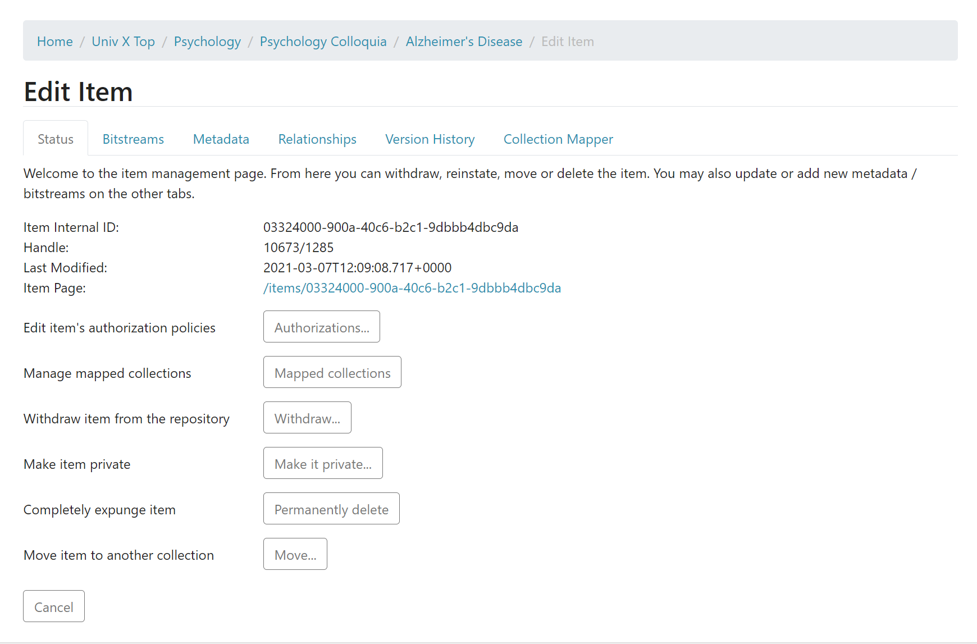Navigate to Psychology breadcrumb
This screenshot has height=644, width=977.
pyautogui.click(x=207, y=42)
